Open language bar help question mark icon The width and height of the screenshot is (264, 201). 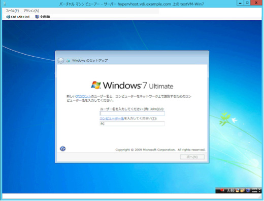click(x=248, y=190)
